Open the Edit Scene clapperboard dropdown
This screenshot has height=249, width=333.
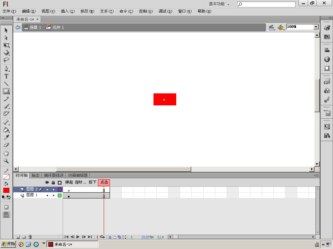pyautogui.click(x=272, y=27)
